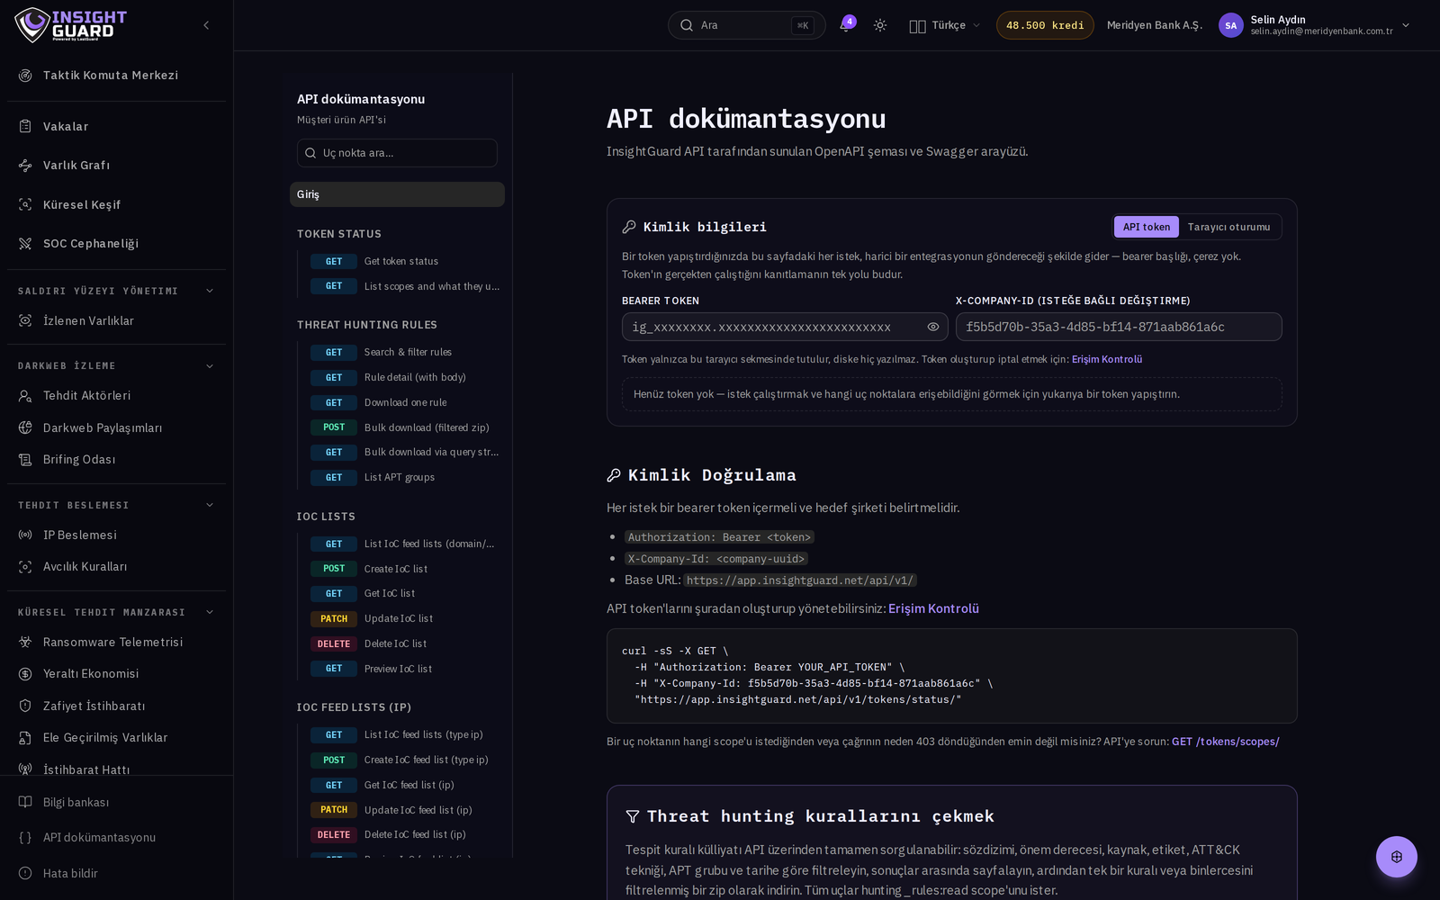
Task: Toggle light/dark theme sun icon
Action: click(880, 25)
